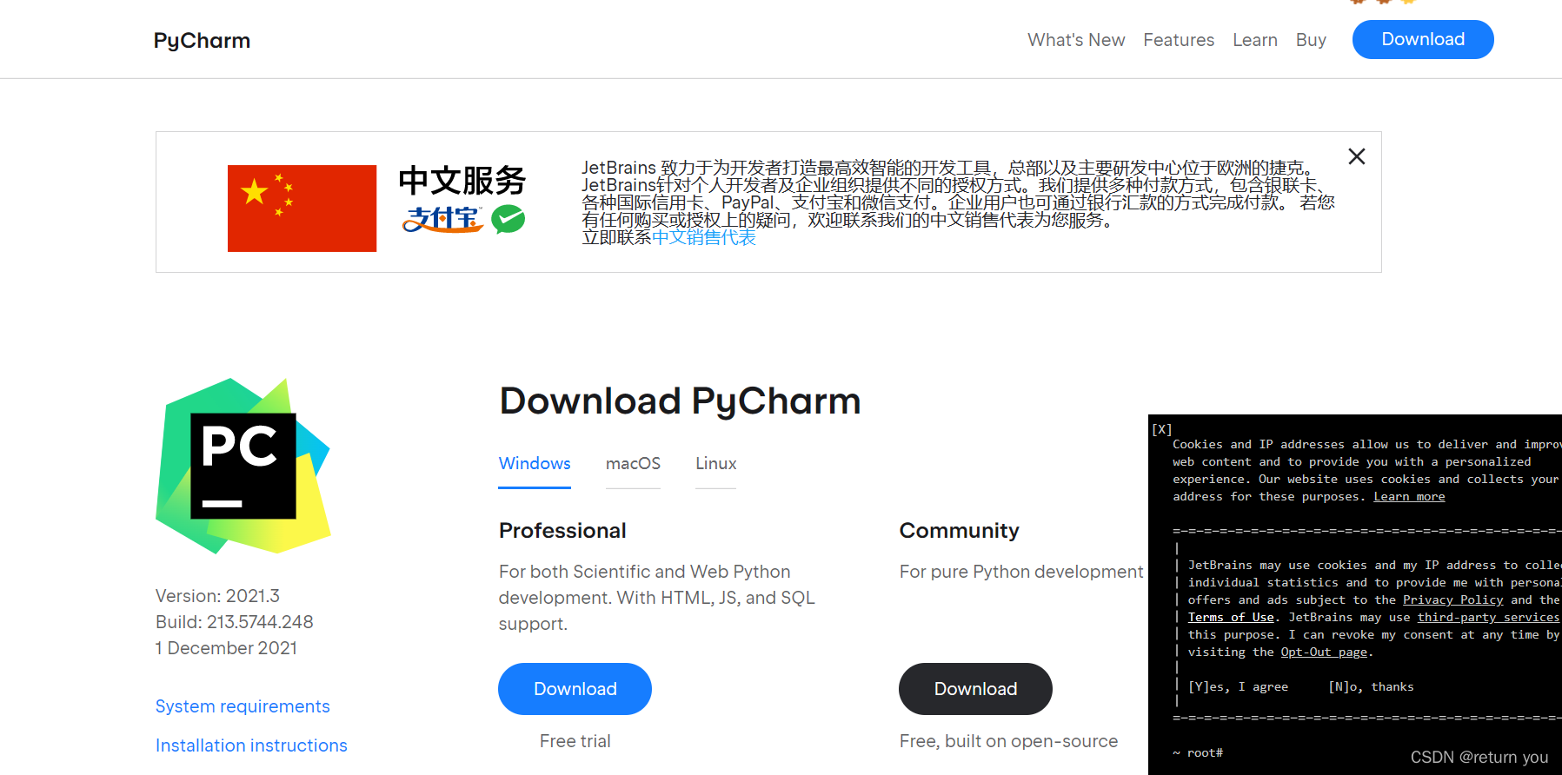
Task: Switch to the macOS tab
Action: click(x=633, y=463)
